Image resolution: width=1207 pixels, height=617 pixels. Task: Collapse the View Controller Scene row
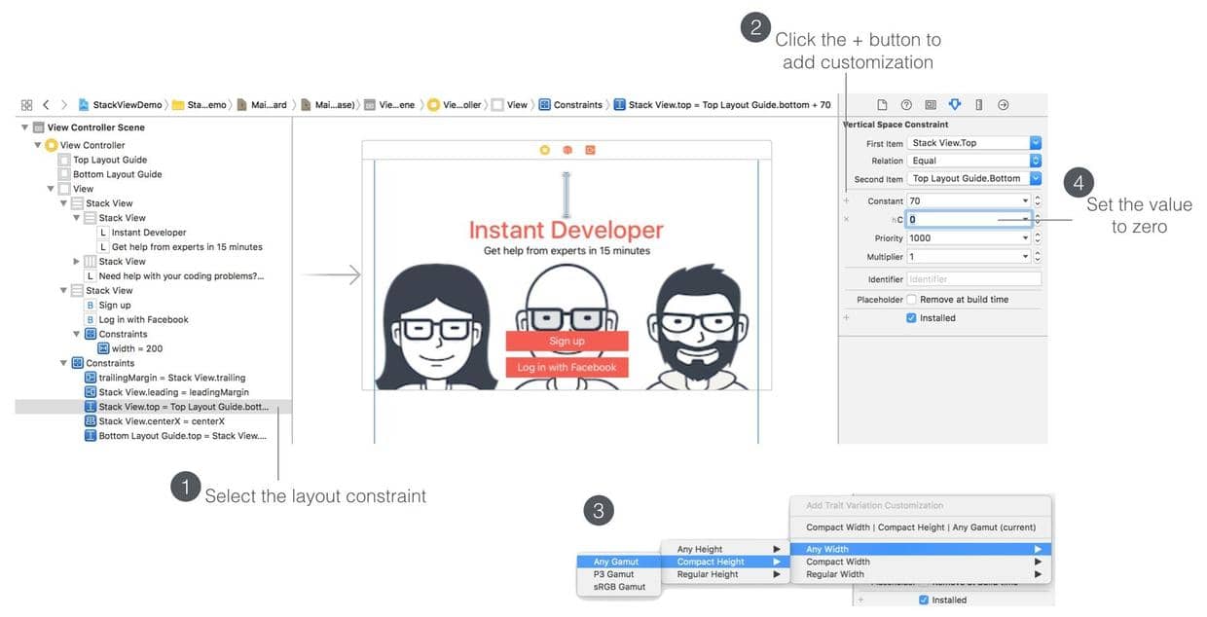pyautogui.click(x=24, y=127)
